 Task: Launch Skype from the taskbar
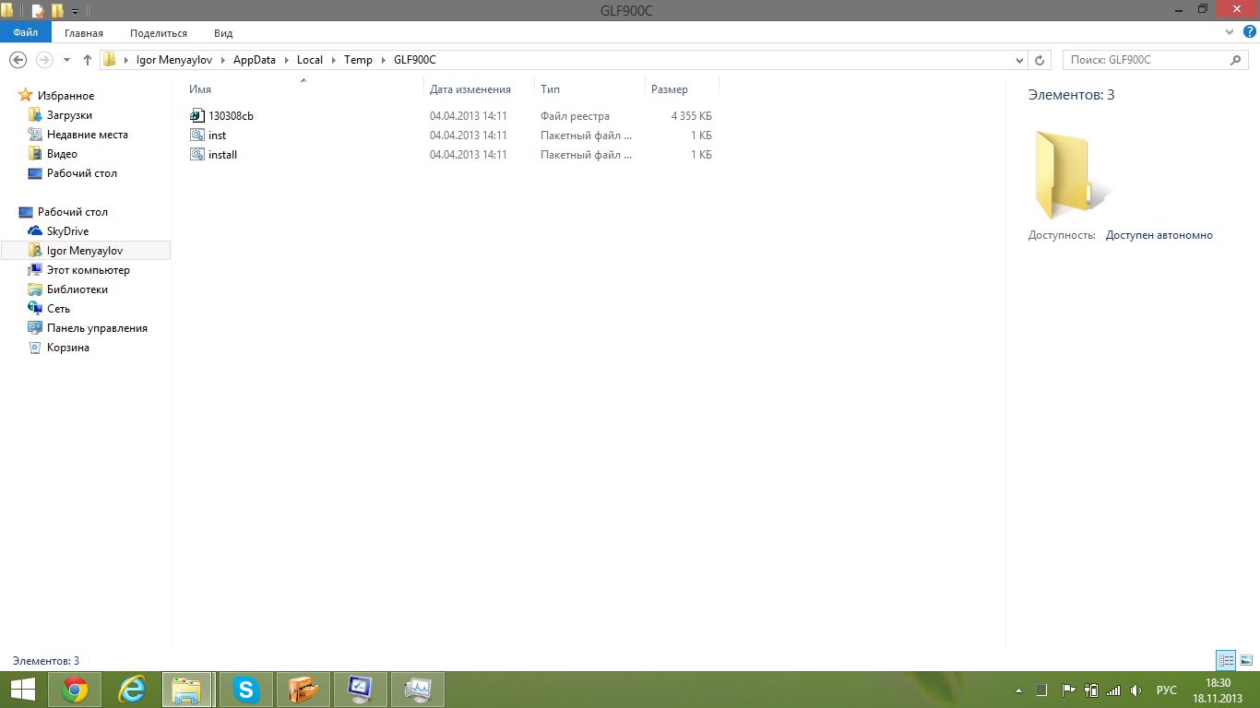pyautogui.click(x=245, y=690)
